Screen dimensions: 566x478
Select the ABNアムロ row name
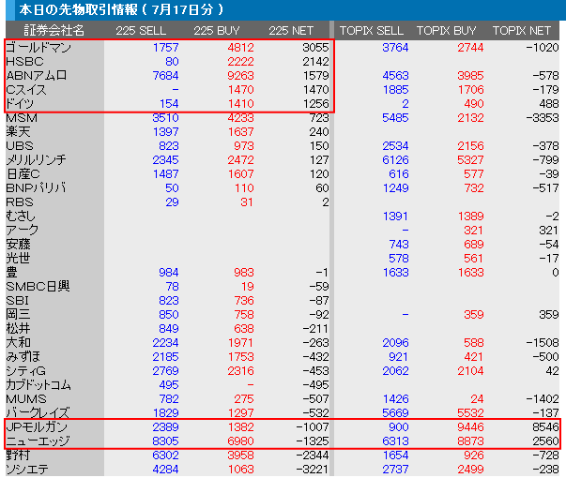pos(37,75)
